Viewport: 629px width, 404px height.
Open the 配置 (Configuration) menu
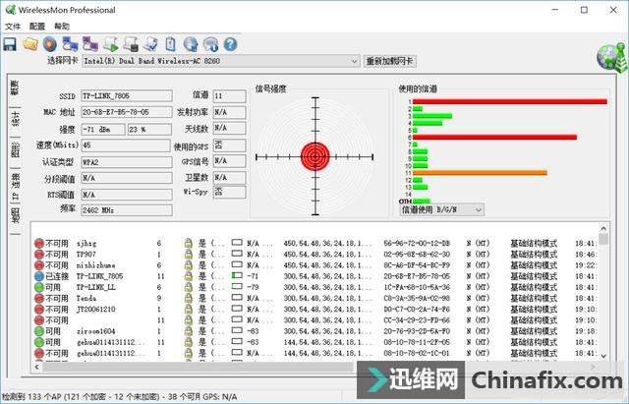tap(37, 26)
